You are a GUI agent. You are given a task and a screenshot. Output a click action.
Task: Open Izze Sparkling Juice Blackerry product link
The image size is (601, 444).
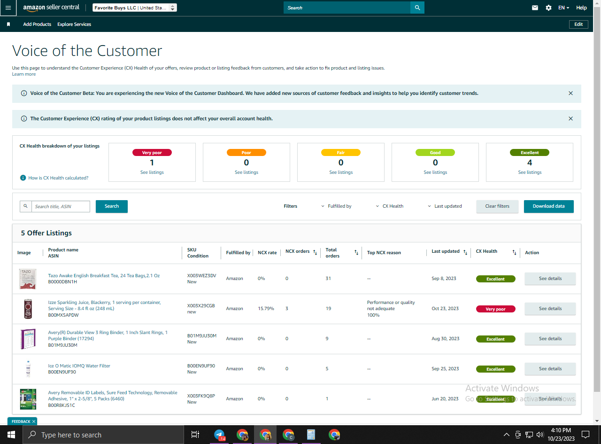104,305
